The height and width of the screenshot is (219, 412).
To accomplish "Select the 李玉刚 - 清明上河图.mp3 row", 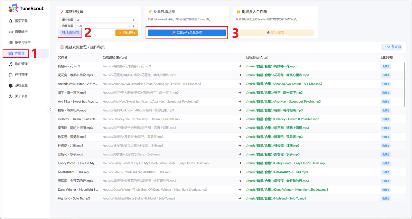I will (x=231, y=128).
